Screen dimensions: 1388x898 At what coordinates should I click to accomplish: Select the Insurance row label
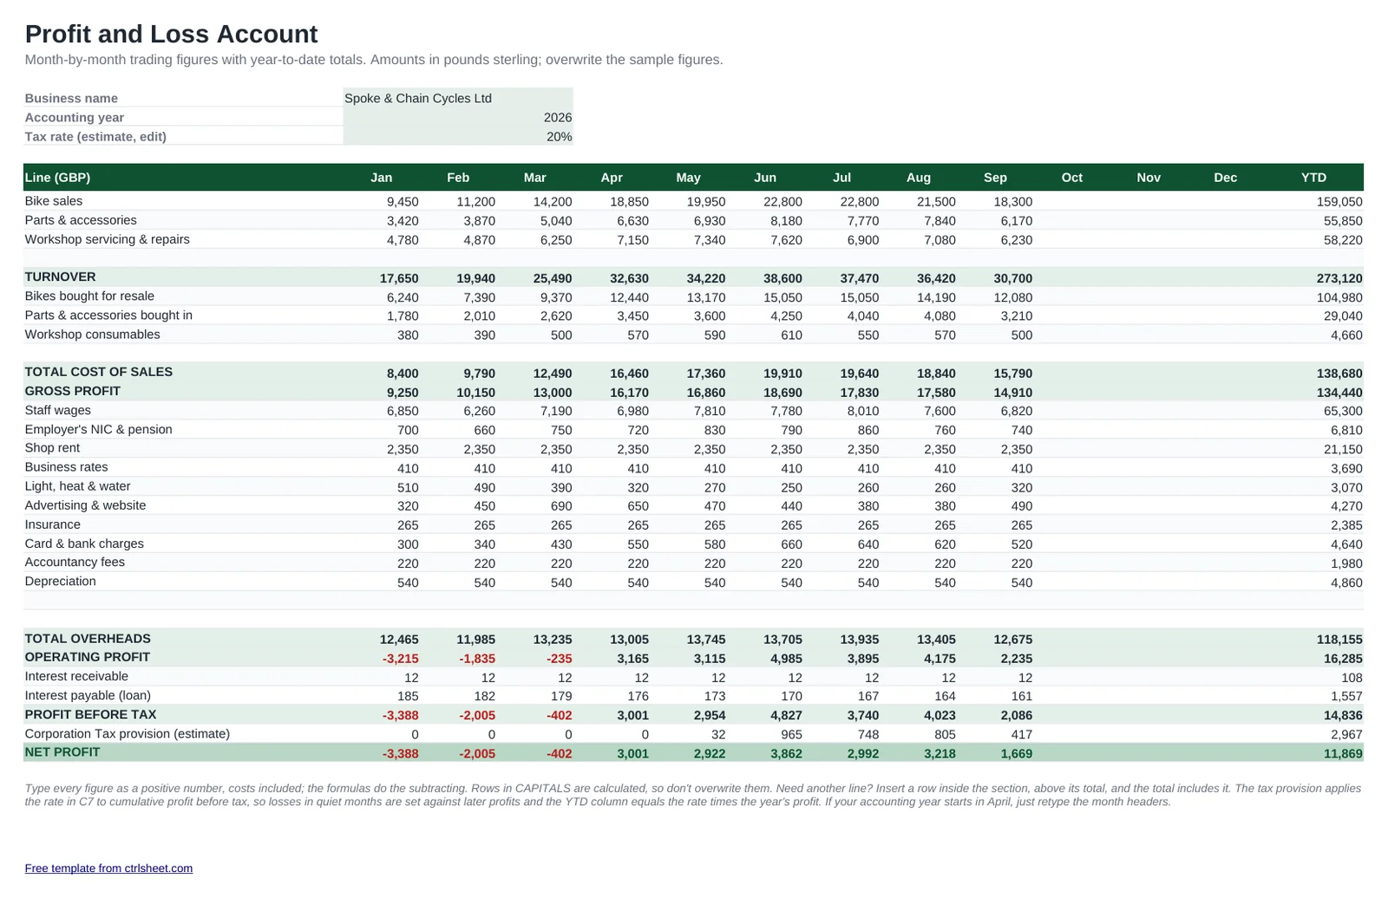52,524
